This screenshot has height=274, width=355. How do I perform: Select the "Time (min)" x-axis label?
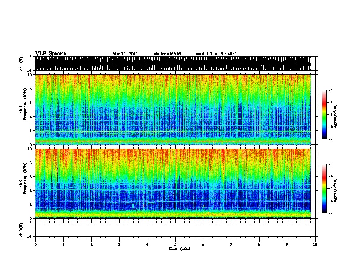[x=179, y=248]
